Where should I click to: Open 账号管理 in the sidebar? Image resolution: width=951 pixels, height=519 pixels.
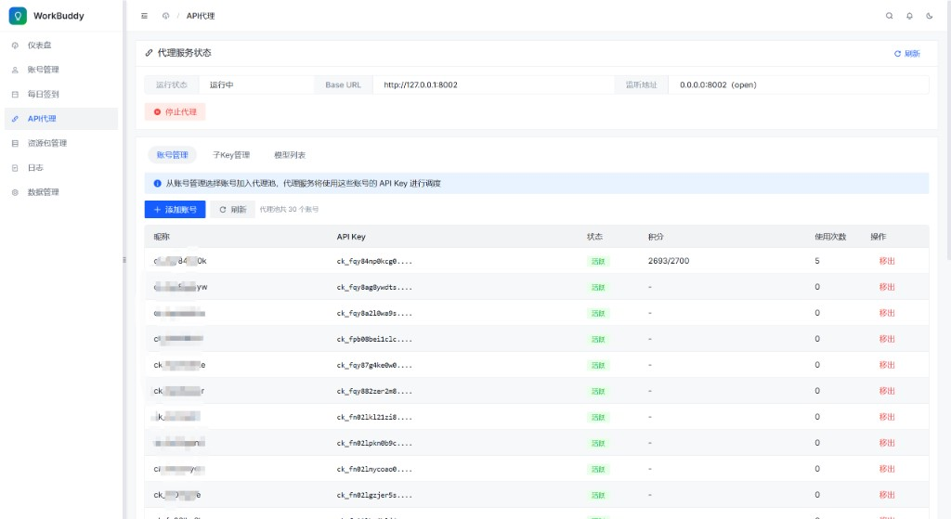tap(60, 70)
